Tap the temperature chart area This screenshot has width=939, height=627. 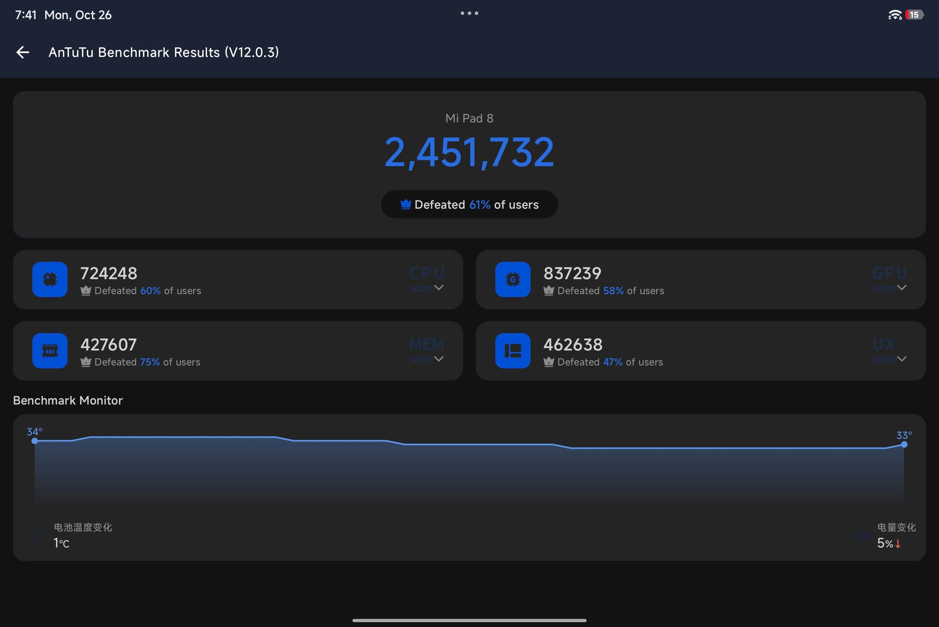click(x=469, y=472)
